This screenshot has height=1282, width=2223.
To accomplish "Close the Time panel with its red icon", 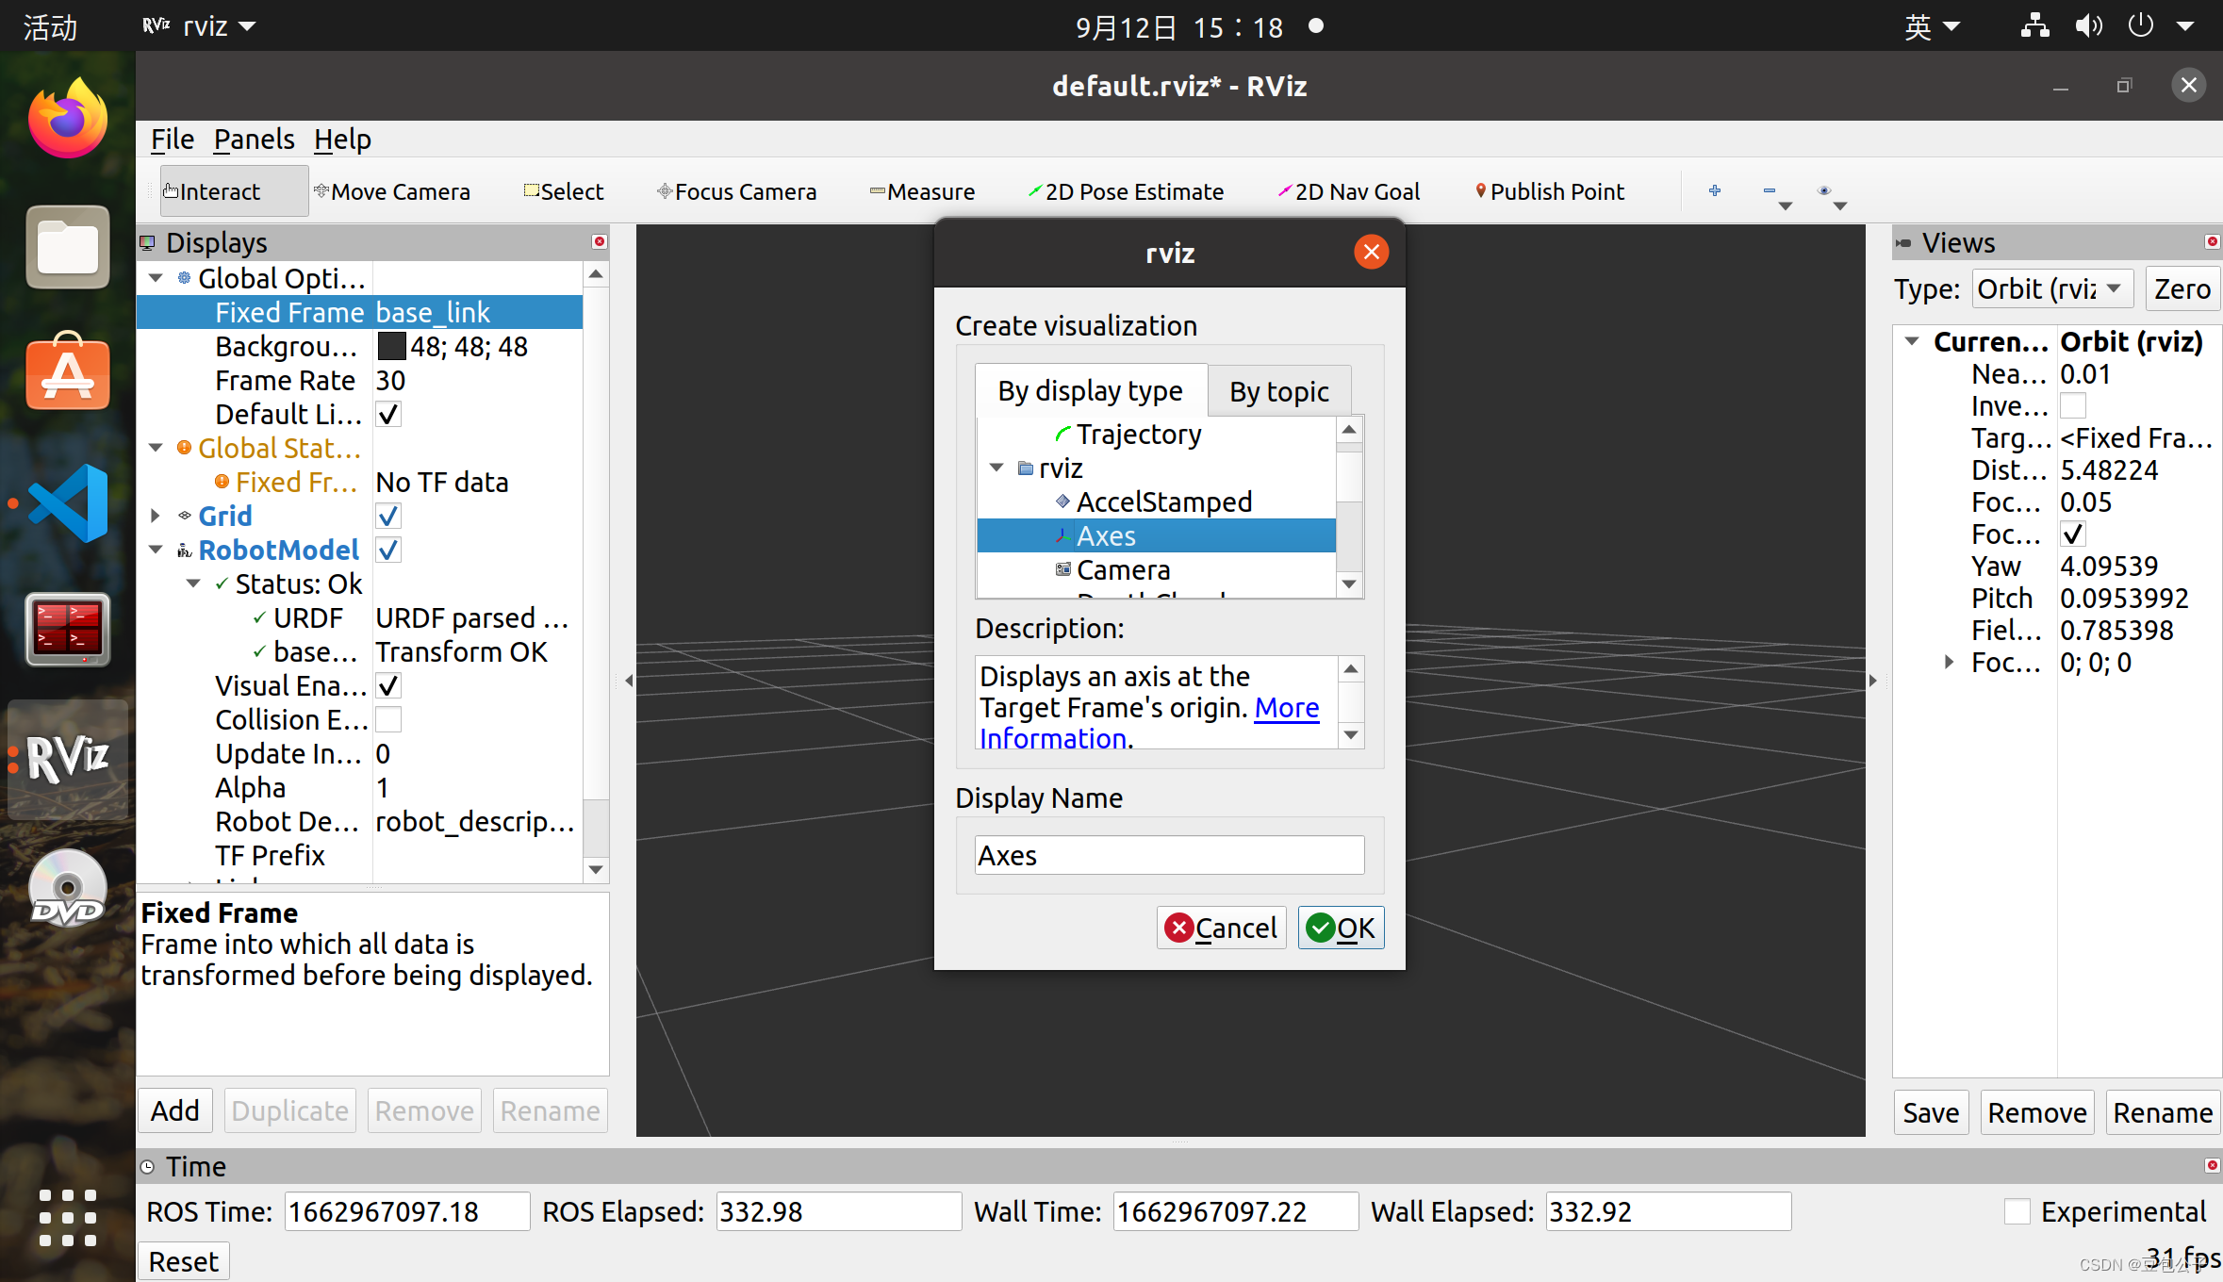I will point(2212,1166).
